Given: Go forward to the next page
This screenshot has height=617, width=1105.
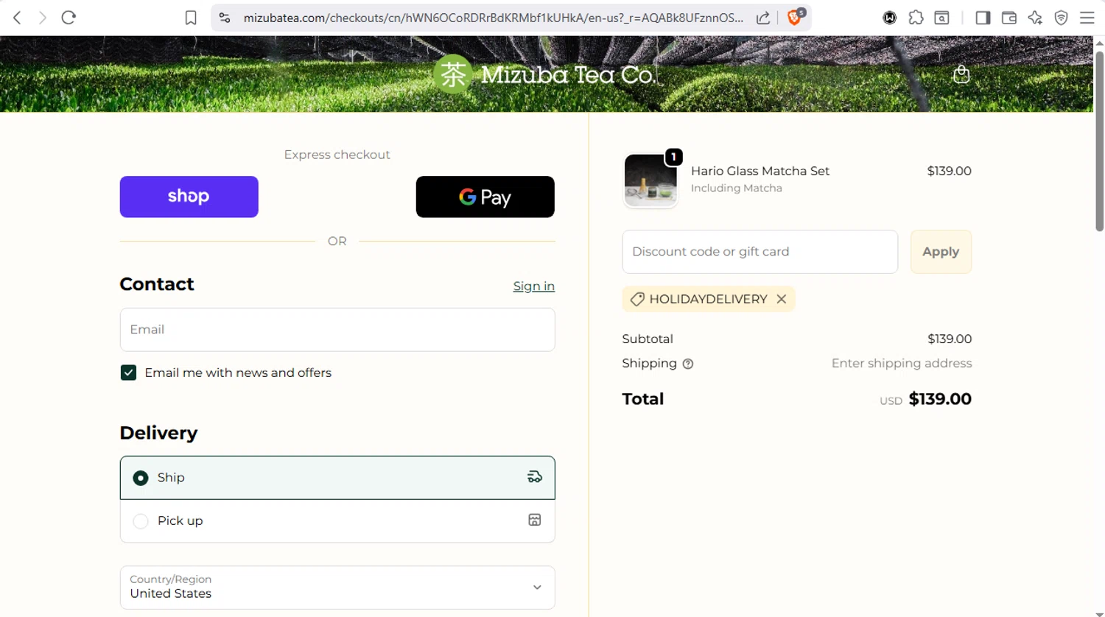Looking at the screenshot, I should point(43,18).
